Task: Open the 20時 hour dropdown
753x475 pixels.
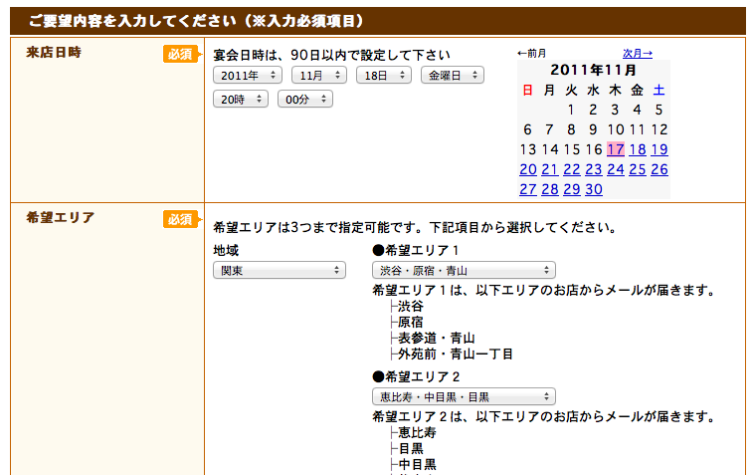Action: pyautogui.click(x=241, y=100)
